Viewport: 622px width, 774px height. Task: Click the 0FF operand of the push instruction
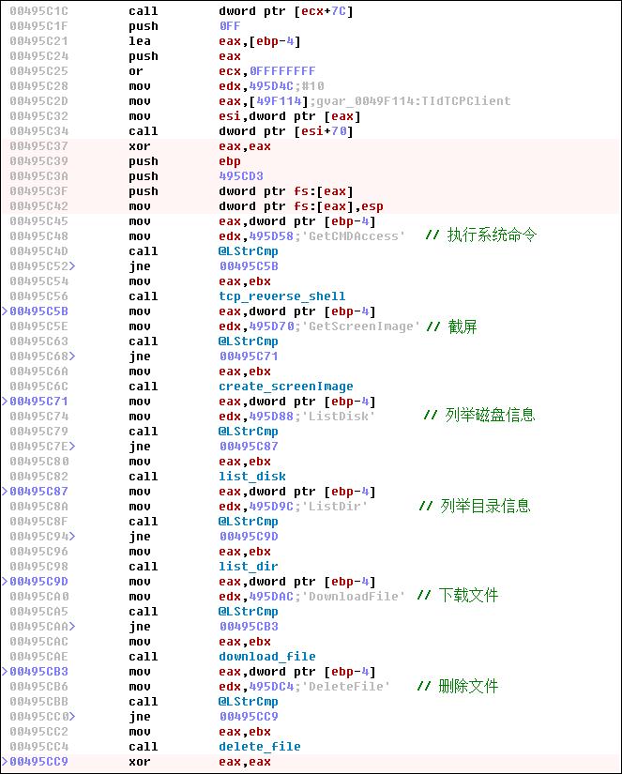(230, 26)
